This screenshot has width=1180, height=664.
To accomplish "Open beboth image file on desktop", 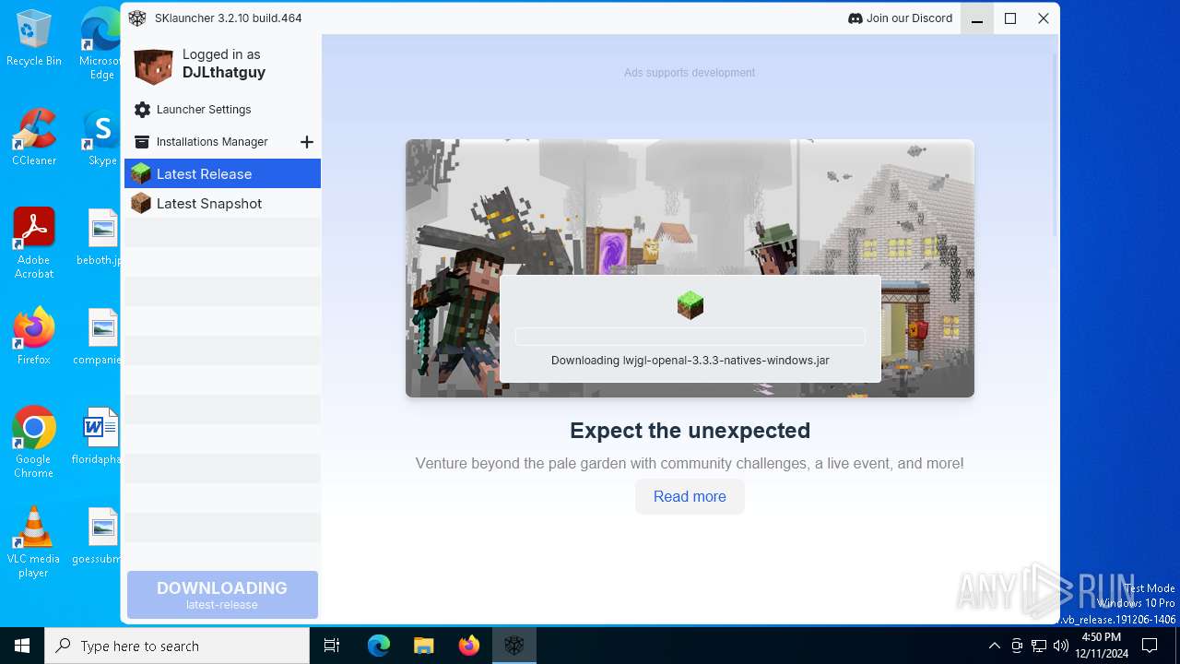I will (101, 238).
